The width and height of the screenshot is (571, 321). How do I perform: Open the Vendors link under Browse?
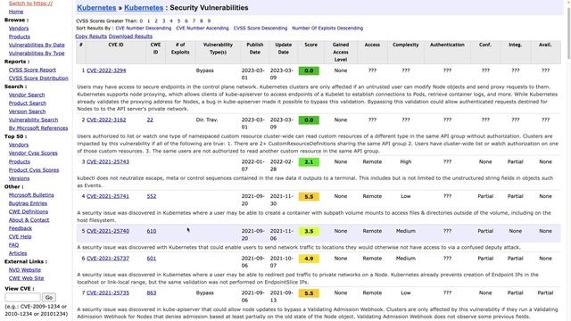point(19,29)
